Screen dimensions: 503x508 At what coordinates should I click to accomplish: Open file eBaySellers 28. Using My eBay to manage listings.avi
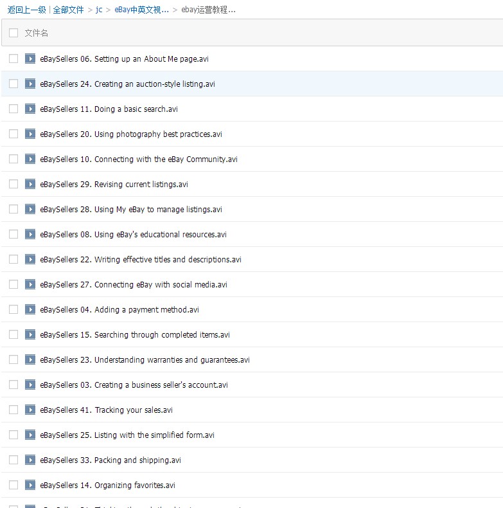tap(131, 210)
